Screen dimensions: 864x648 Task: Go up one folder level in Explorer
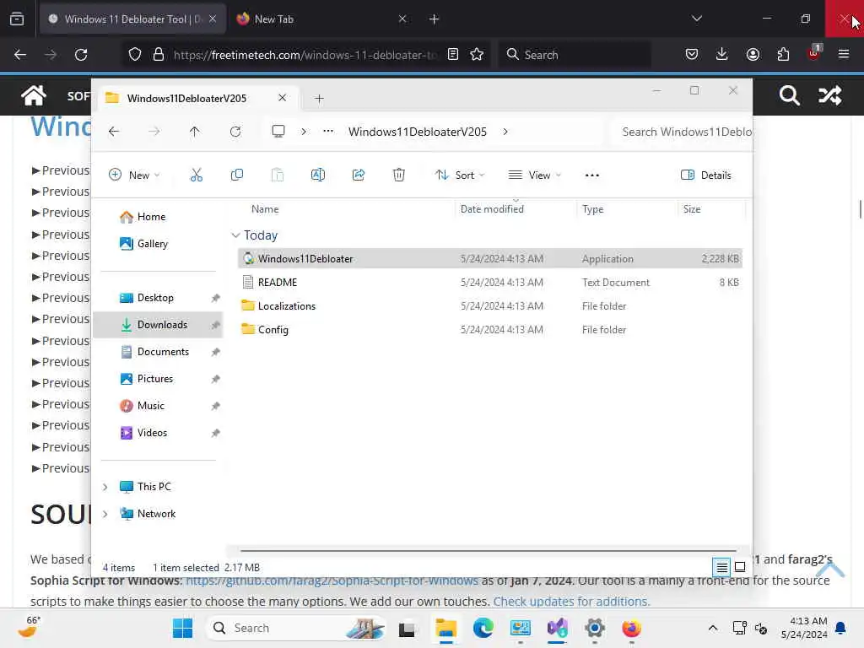(195, 132)
